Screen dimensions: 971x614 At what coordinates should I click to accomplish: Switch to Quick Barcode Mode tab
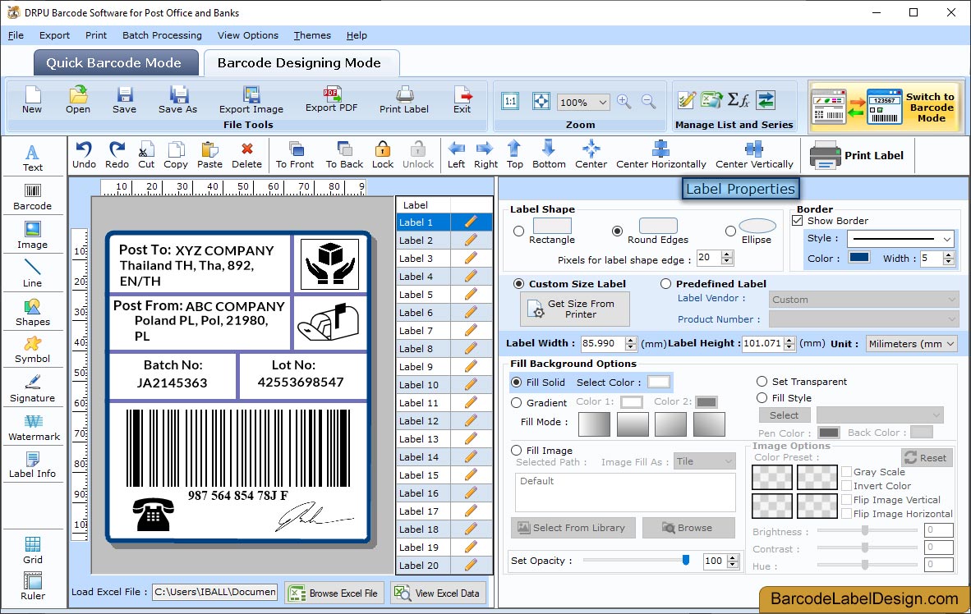point(116,62)
